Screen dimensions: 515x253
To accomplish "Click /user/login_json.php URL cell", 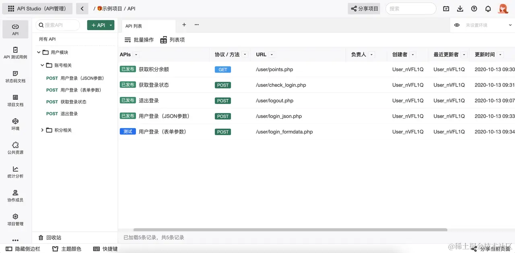I will tap(279, 116).
